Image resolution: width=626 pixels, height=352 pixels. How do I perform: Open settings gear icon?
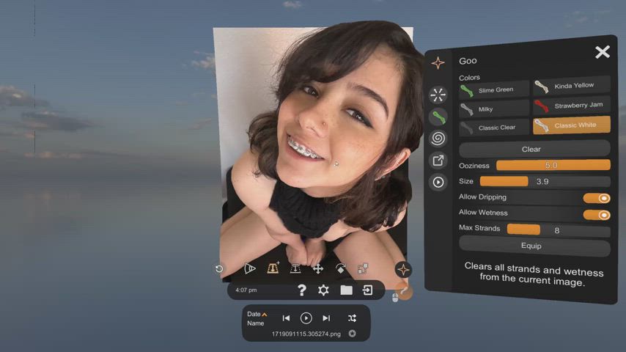click(x=323, y=290)
